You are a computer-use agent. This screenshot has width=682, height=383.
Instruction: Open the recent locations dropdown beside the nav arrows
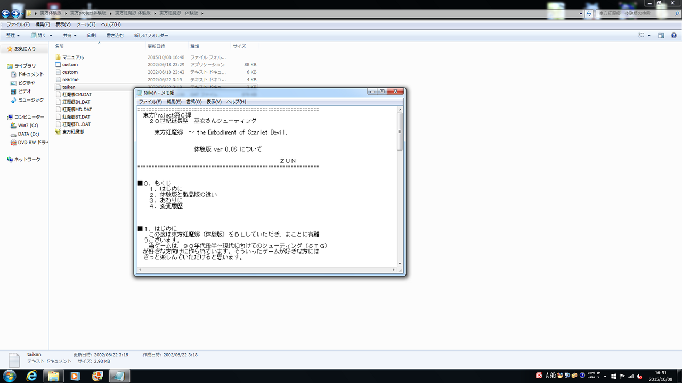click(x=23, y=13)
